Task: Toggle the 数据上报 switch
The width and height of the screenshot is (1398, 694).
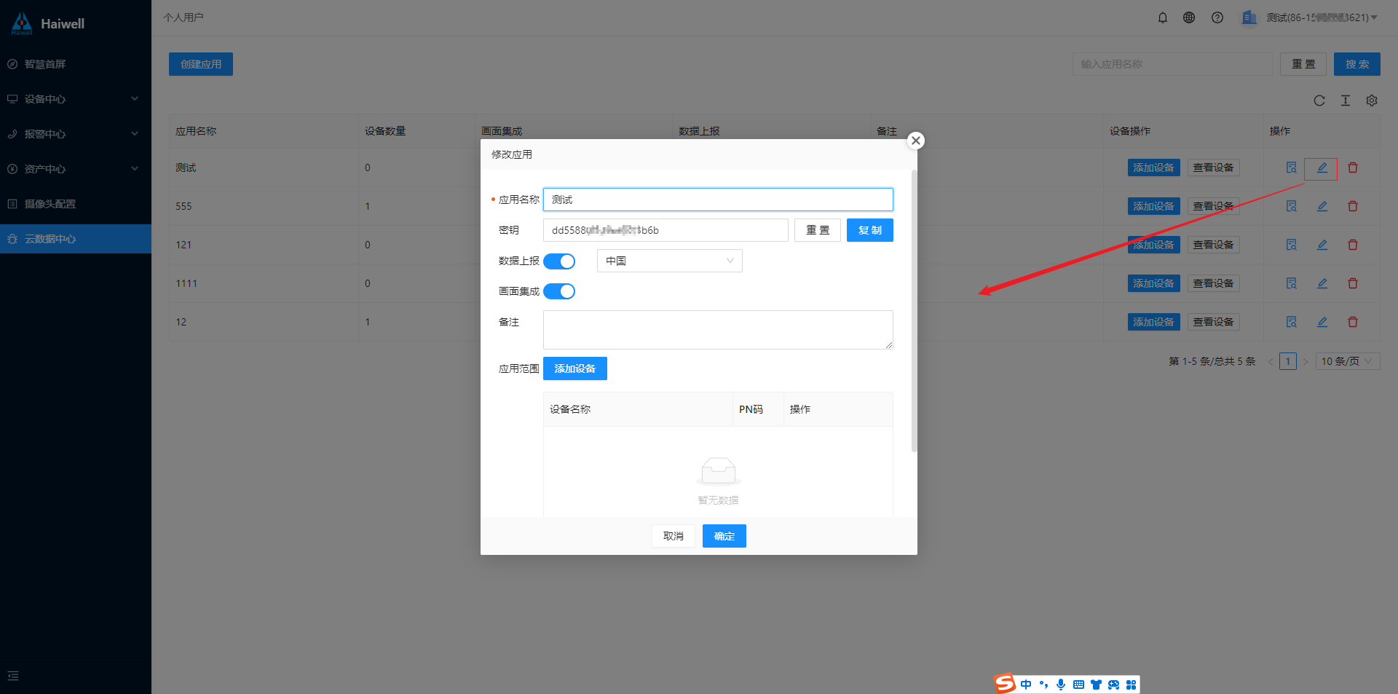Action: 559,261
